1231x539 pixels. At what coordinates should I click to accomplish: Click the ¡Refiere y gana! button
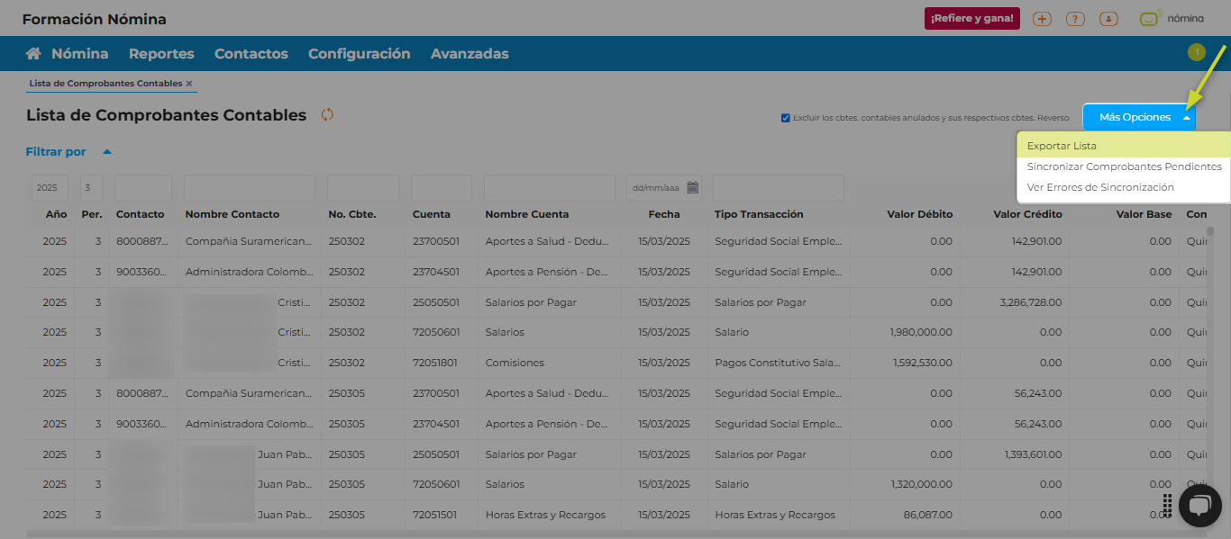(971, 19)
